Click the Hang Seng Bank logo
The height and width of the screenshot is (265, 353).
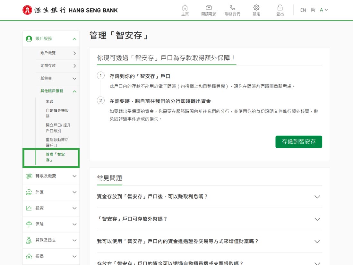(x=70, y=10)
